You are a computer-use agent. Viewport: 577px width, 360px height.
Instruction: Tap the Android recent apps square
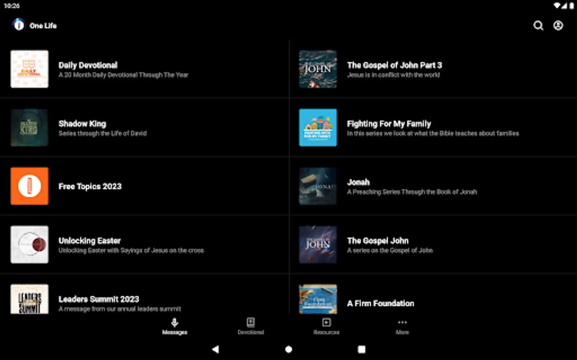click(x=361, y=349)
